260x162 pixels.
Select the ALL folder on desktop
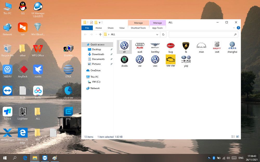click(38, 114)
